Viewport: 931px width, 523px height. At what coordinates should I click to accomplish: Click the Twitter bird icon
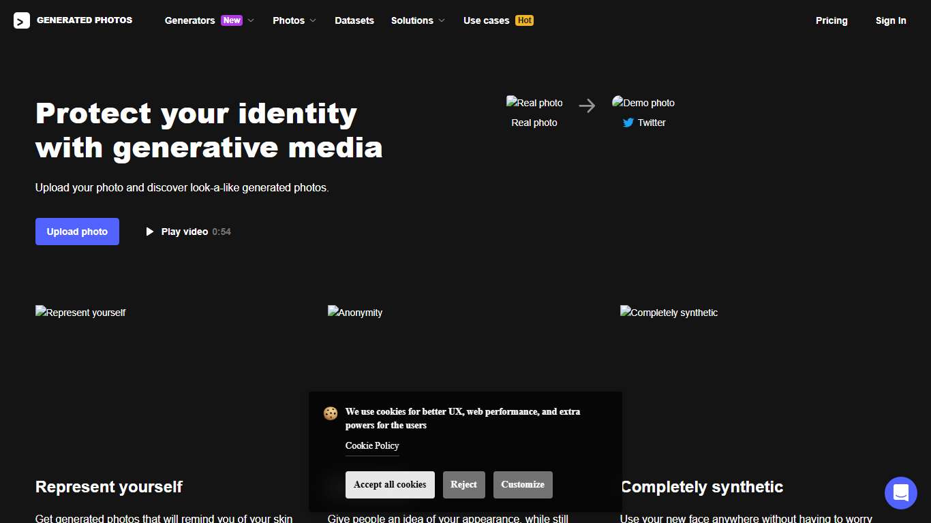coord(628,123)
